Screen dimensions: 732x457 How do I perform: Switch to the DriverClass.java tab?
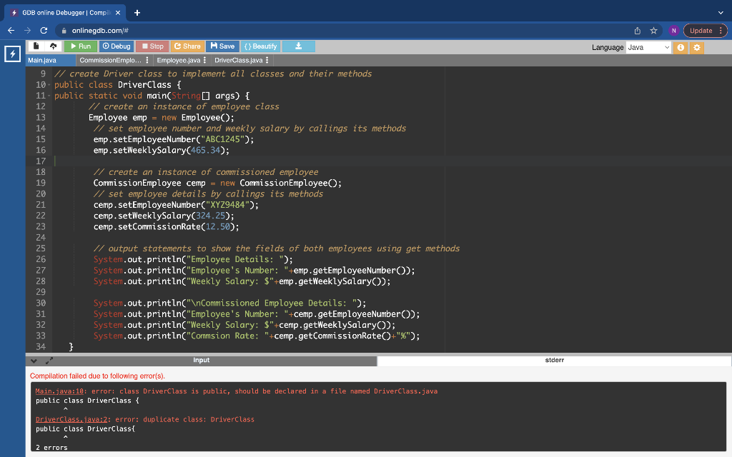[239, 60]
